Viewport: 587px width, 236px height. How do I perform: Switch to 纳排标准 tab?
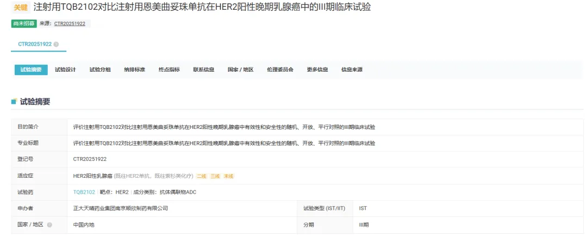134,70
